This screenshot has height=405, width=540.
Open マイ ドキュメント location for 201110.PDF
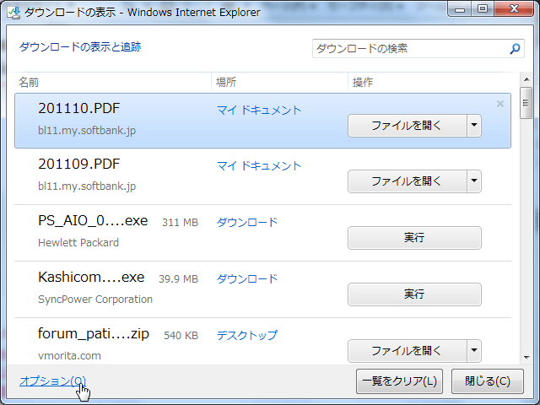(x=259, y=111)
